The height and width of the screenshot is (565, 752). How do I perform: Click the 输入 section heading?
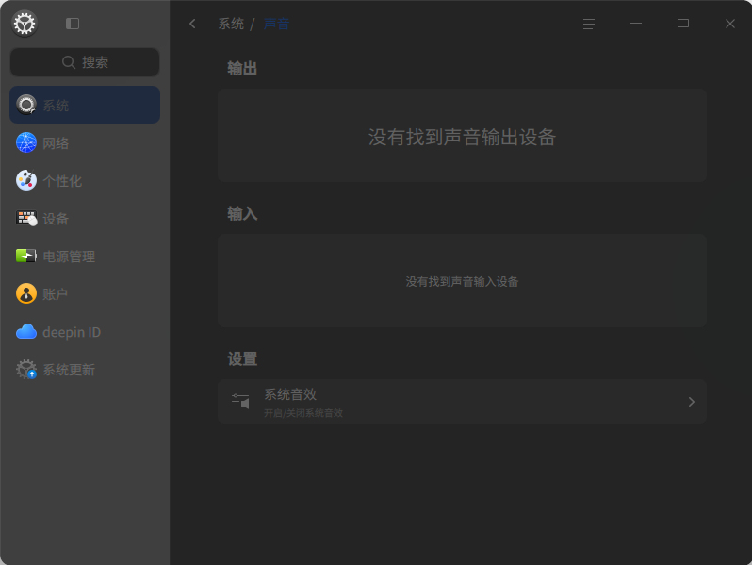point(242,213)
